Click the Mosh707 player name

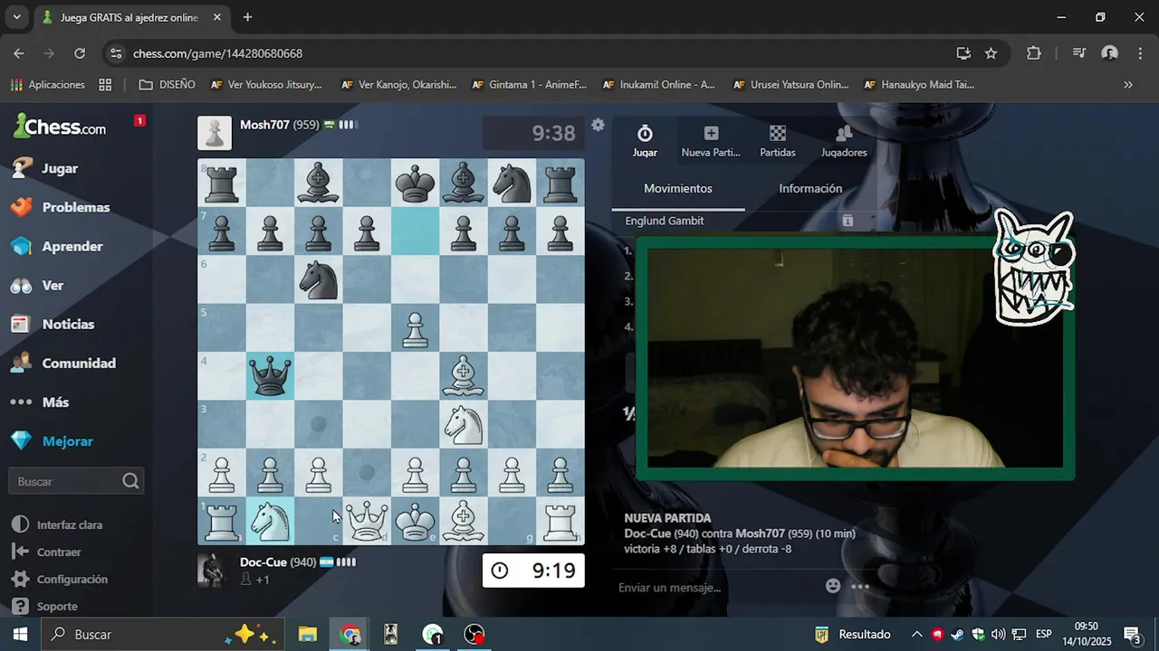pos(264,125)
